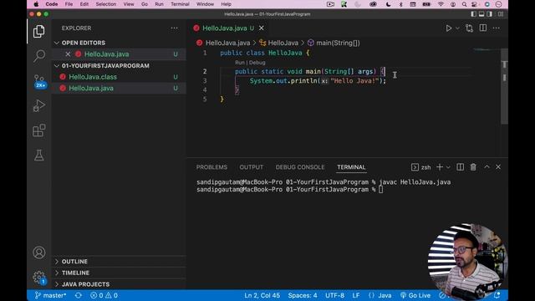Viewport: 535px width, 301px height.
Task: Open the Extensions view
Action: coord(39,130)
